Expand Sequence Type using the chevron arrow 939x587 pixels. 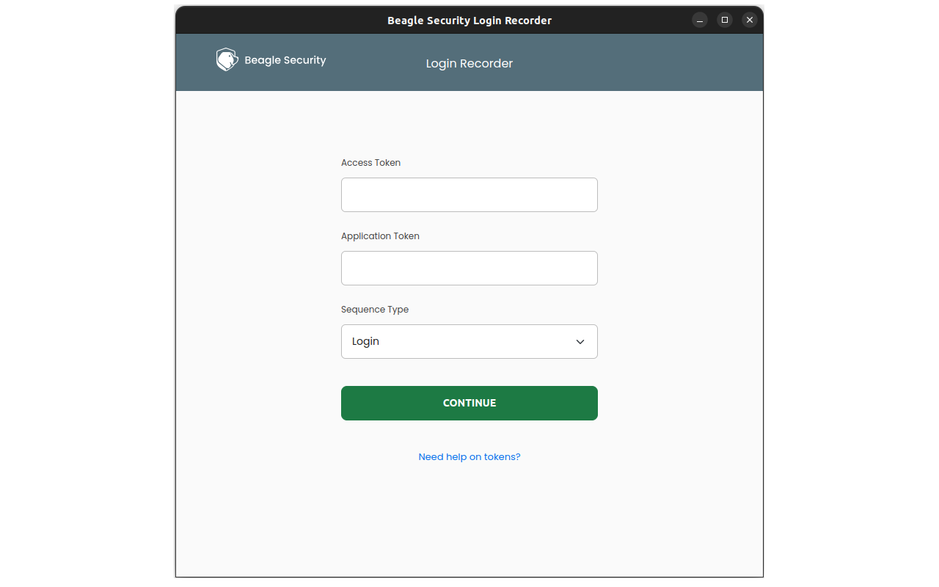click(x=580, y=342)
